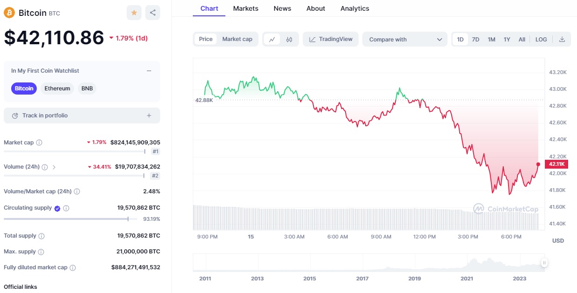This screenshot has width=577, height=293.
Task: Click the info icon beside Market cap
Action: (x=39, y=143)
